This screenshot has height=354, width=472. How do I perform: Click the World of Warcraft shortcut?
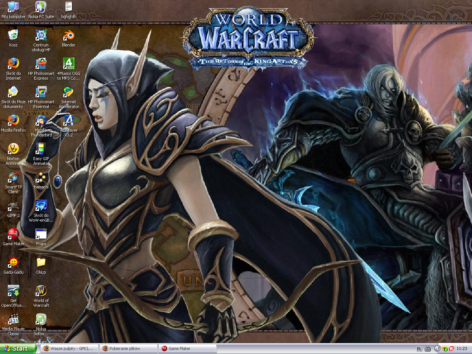(41, 291)
